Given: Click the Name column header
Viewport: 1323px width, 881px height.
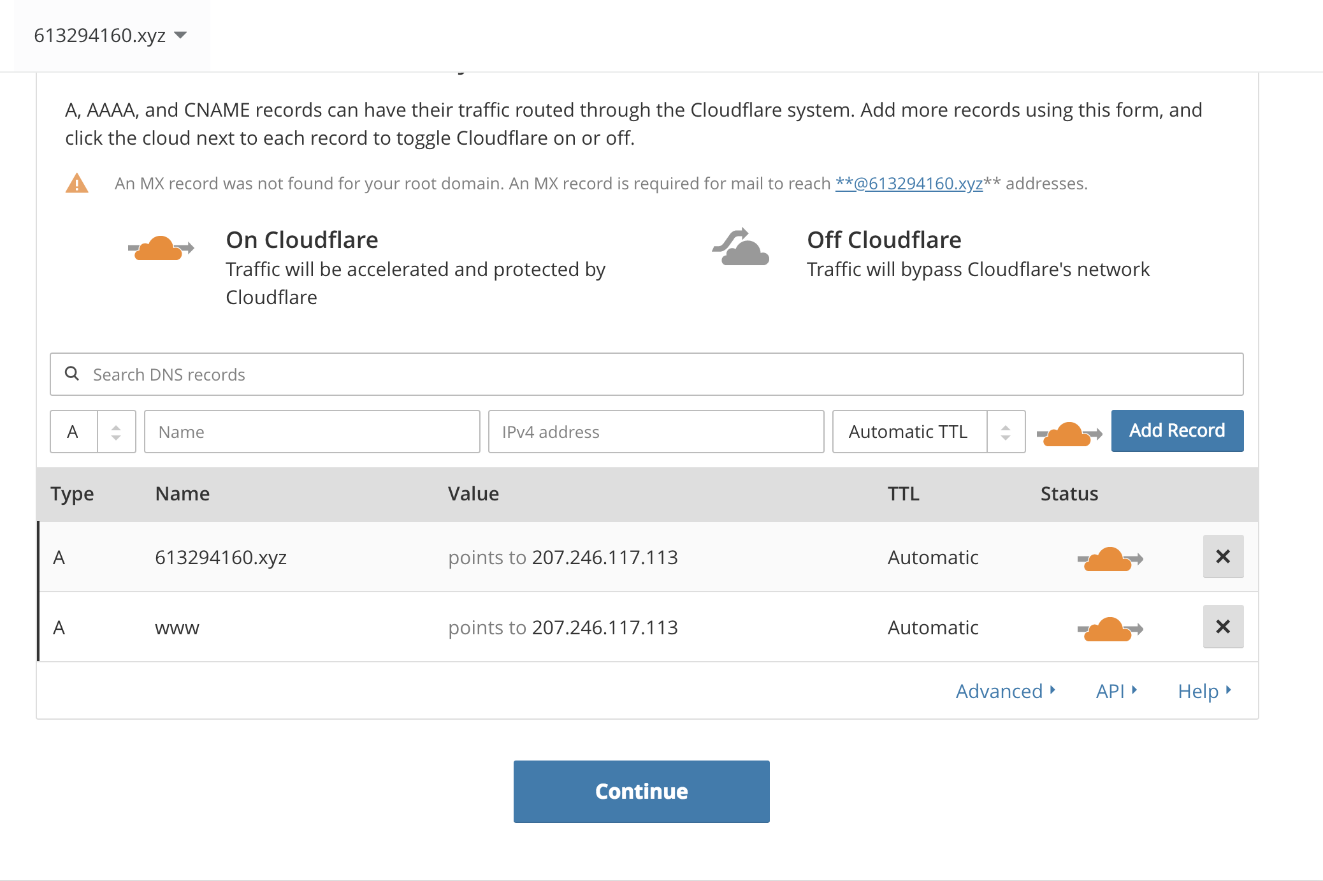Looking at the screenshot, I should (x=182, y=494).
